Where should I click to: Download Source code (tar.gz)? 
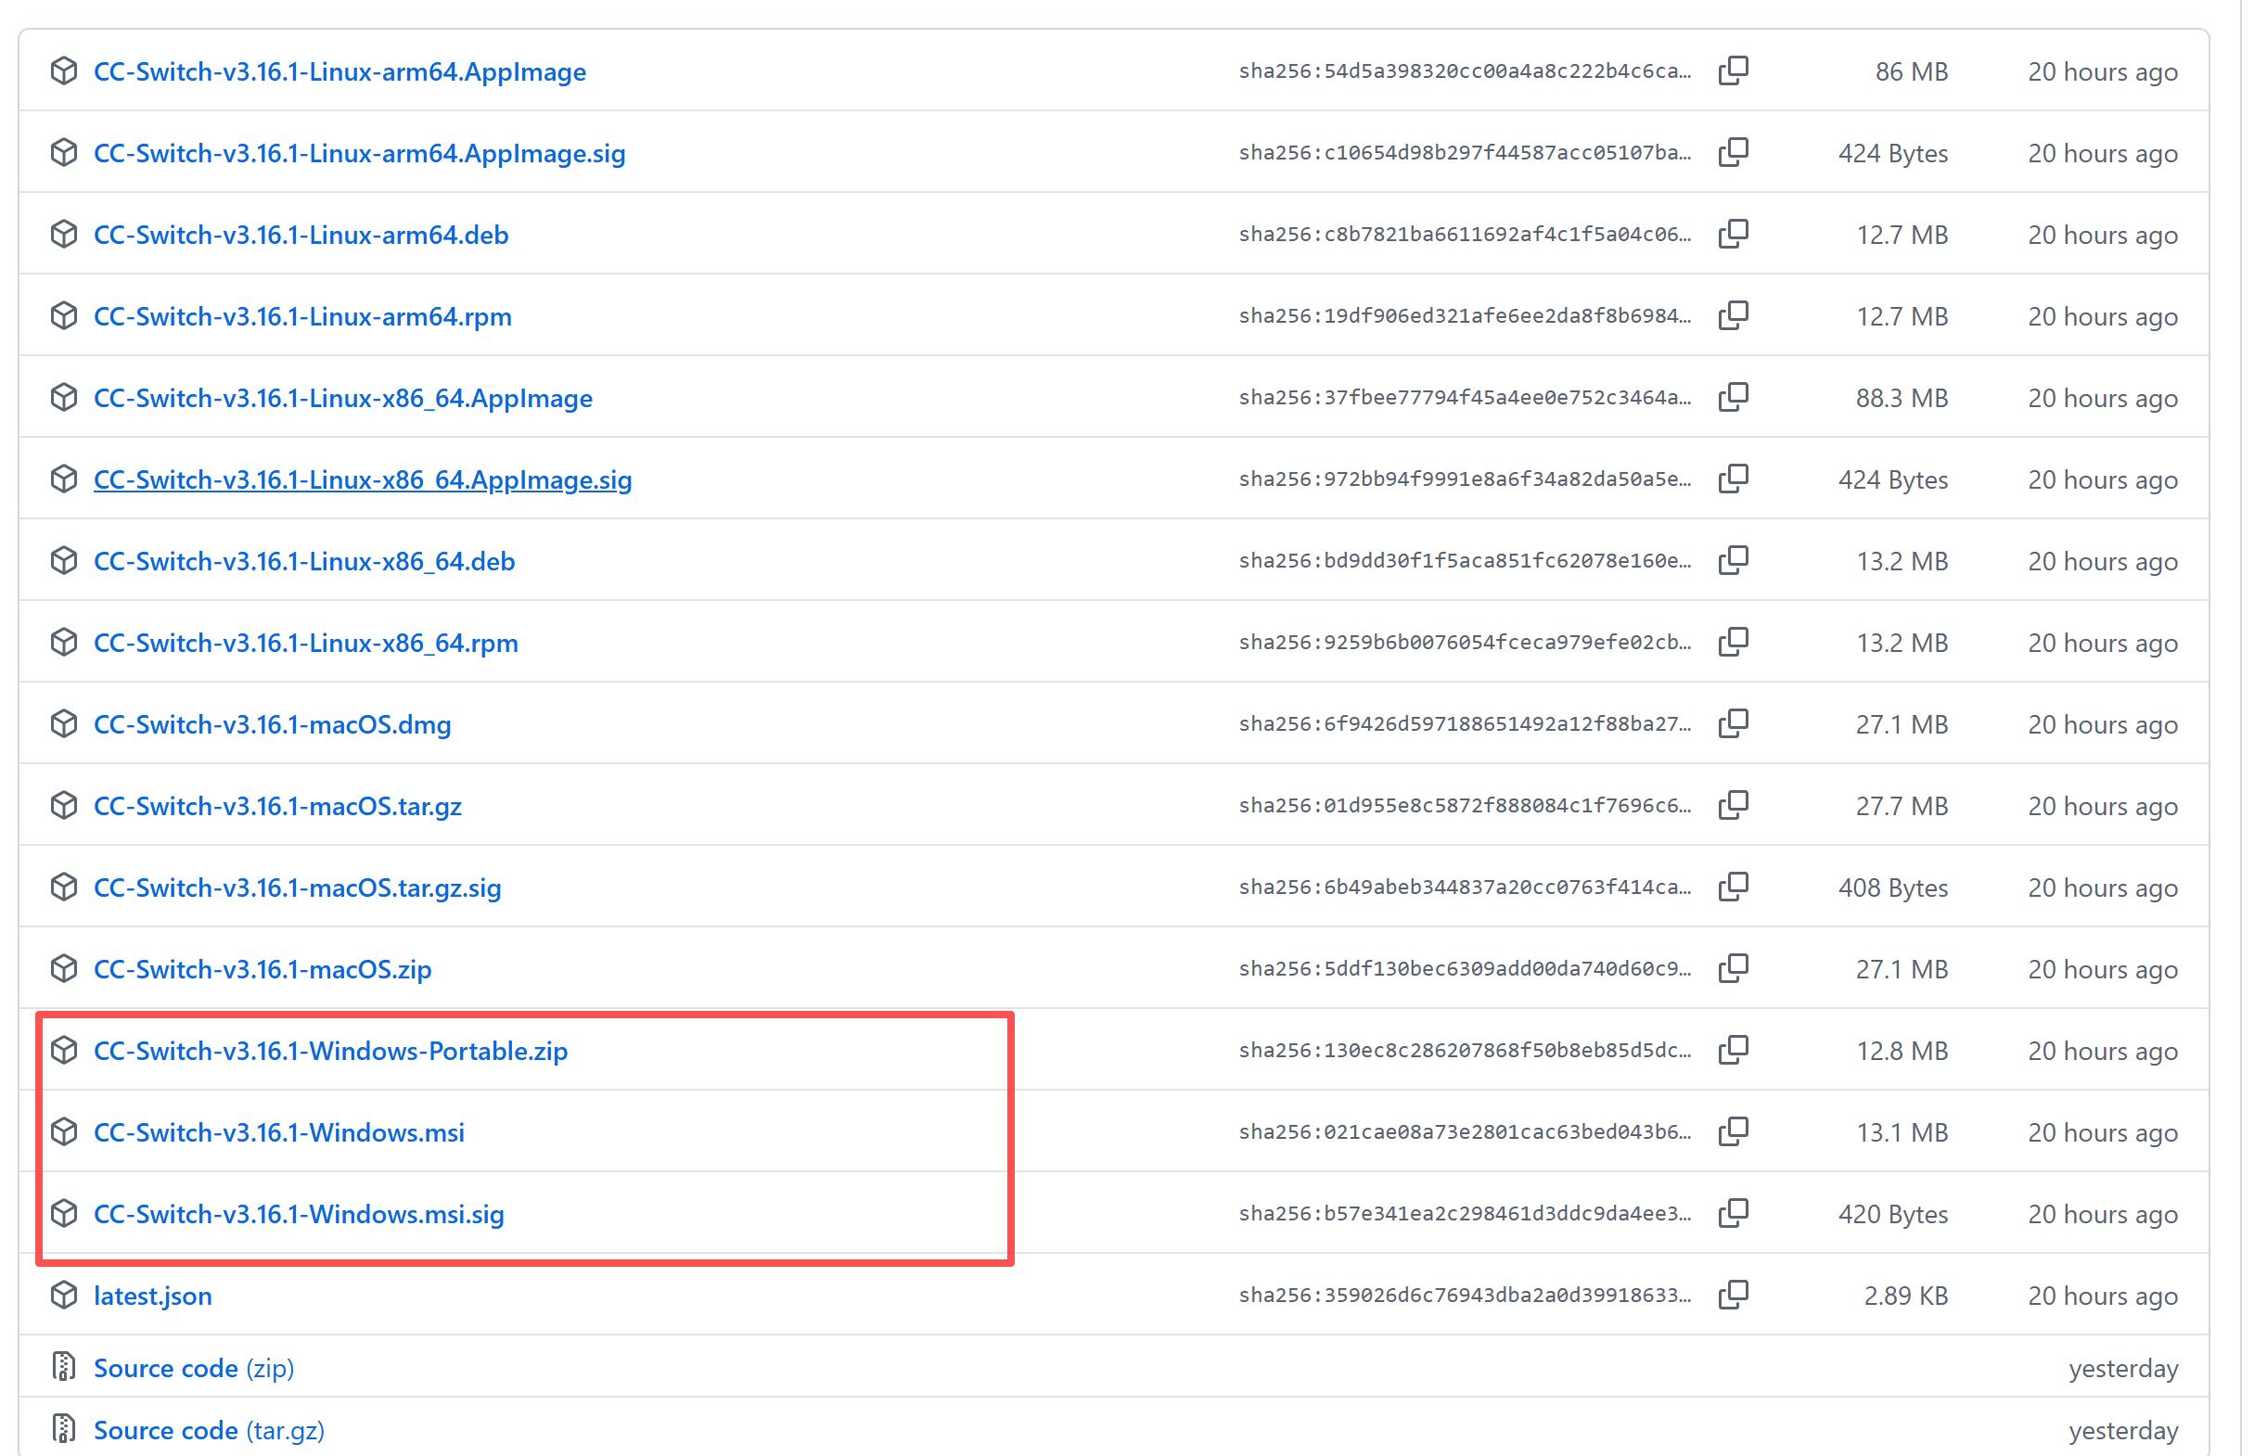[x=209, y=1430]
